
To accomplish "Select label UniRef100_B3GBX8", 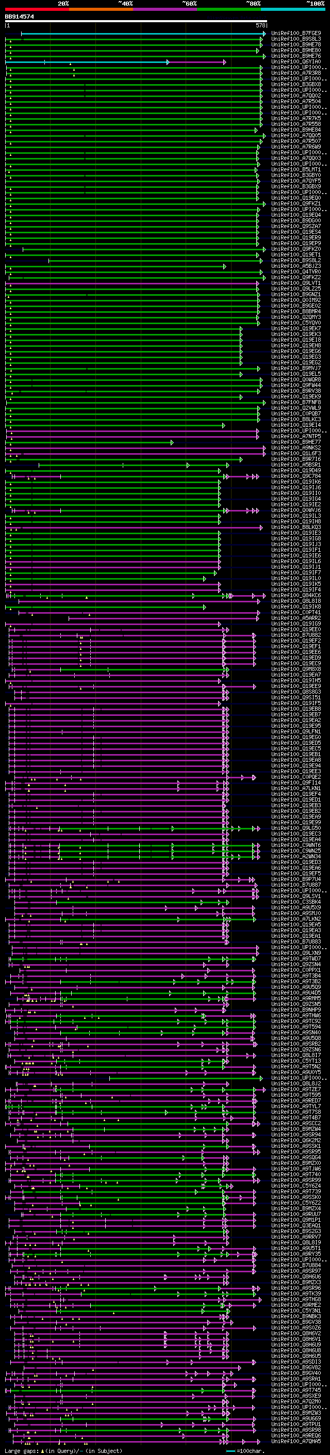I will tap(296, 84).
